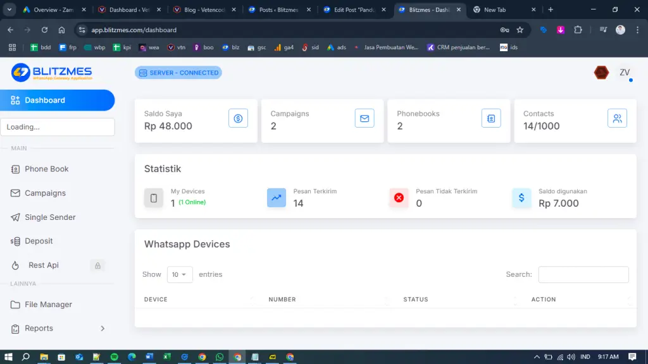The image size is (648, 364).
Task: Click the Server - Connected status badge
Action: pos(178,73)
